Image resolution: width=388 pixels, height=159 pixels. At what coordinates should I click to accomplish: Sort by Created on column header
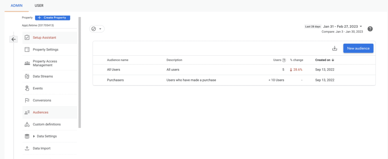(x=325, y=60)
